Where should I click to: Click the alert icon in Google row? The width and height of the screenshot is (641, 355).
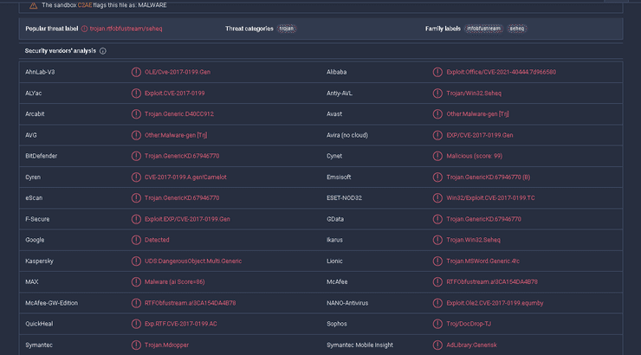136,240
